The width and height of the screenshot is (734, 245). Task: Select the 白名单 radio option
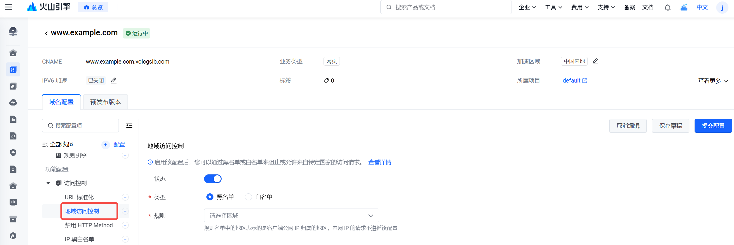pos(248,197)
